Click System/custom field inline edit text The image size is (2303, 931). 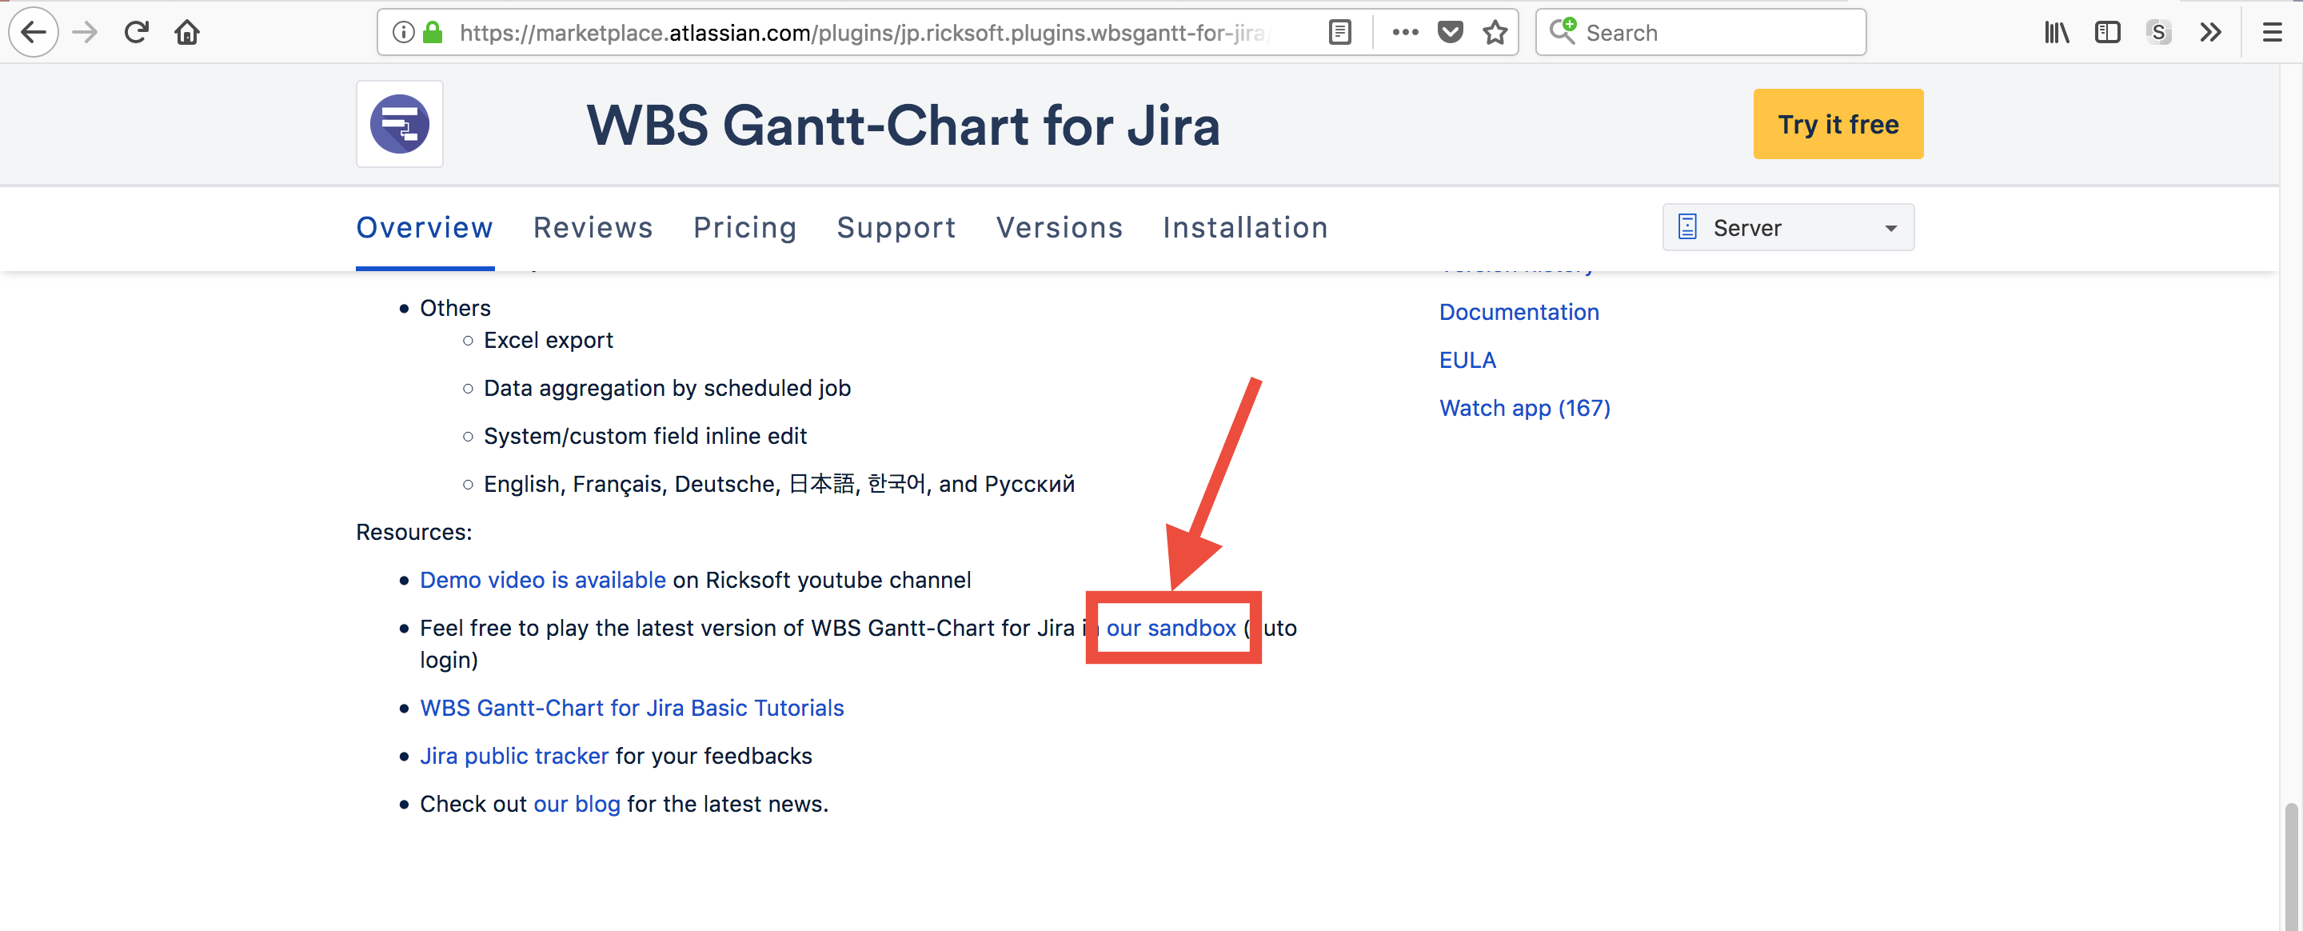click(645, 437)
